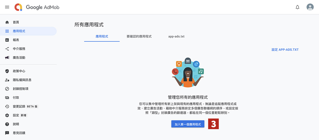Switch to the app-ads.txt tab
319x140 pixels.
(x=176, y=36)
